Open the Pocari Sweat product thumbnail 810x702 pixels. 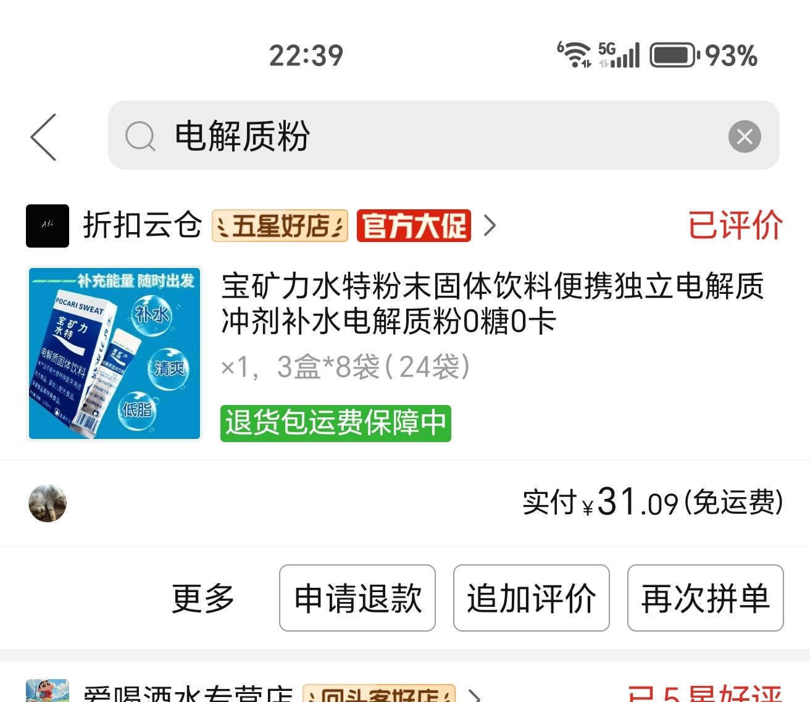click(x=114, y=353)
